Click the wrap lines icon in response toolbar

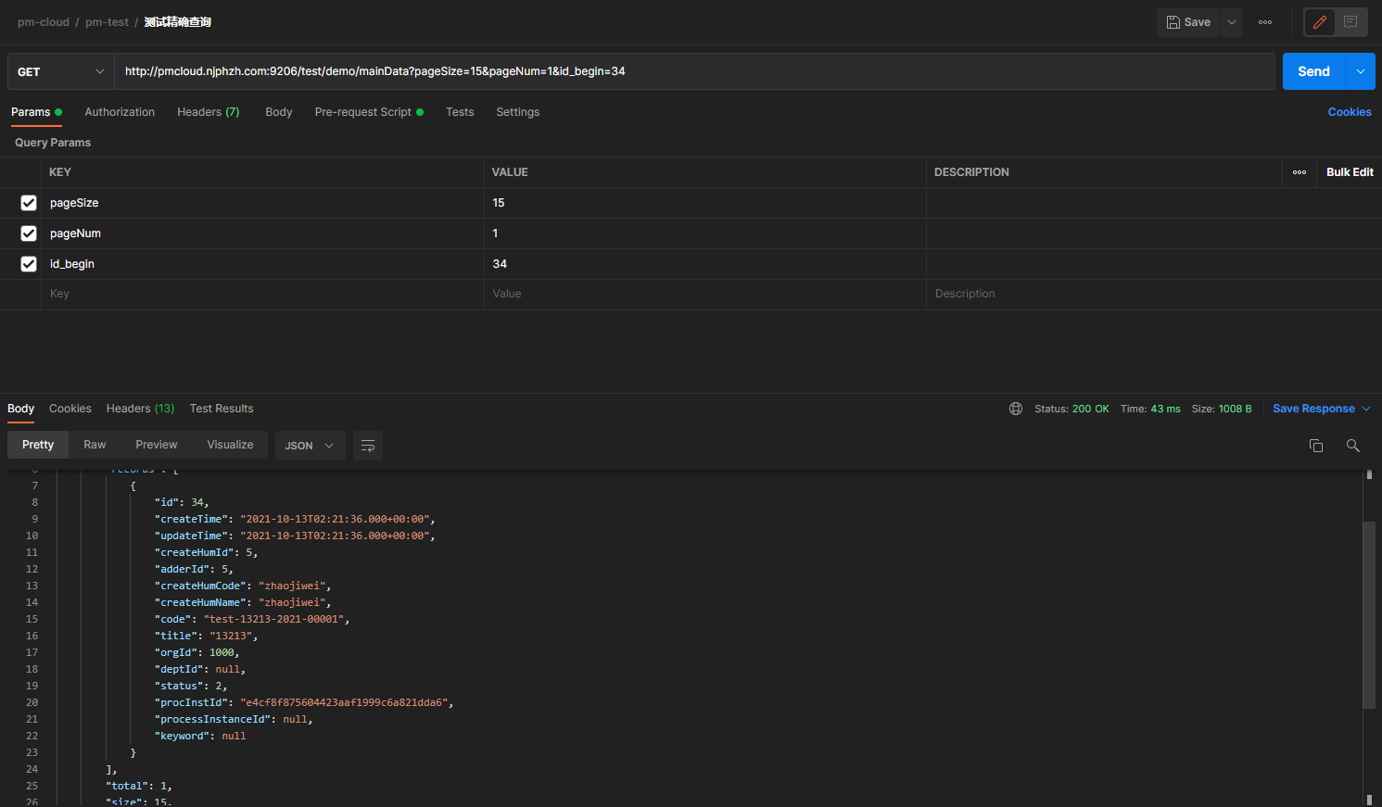368,446
